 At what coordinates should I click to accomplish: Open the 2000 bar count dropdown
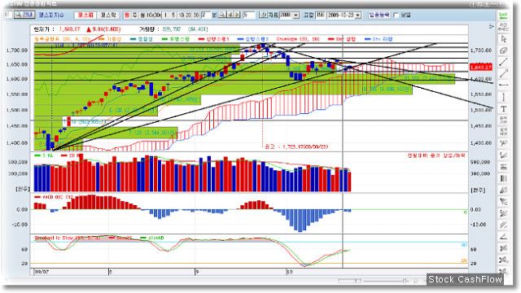click(x=296, y=15)
